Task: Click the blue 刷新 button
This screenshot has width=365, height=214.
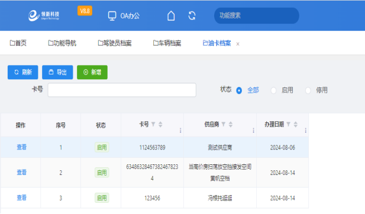Action: [23, 72]
